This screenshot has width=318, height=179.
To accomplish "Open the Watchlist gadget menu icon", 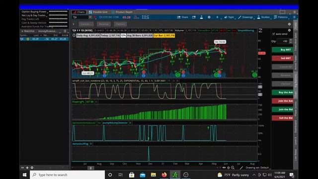I will click(x=65, y=31).
